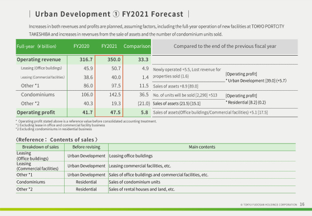Click the Other *1 comparison value 11.5
This screenshot has height=216, width=312.
pos(144,86)
